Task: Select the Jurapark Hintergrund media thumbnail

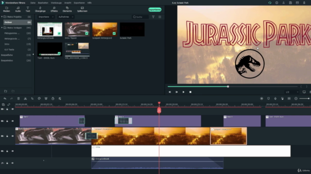Action: 104,29
